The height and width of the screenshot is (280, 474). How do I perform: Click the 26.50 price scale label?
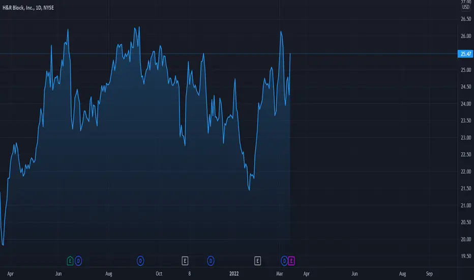pos(466,19)
